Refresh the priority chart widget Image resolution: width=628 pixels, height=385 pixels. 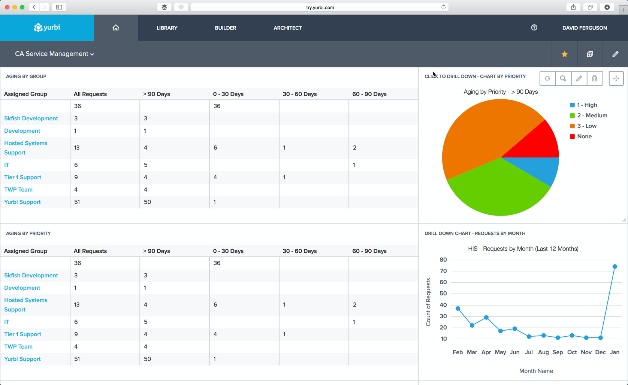point(547,78)
